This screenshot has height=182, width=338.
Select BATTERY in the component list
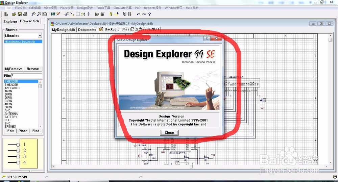[x=11, y=117]
